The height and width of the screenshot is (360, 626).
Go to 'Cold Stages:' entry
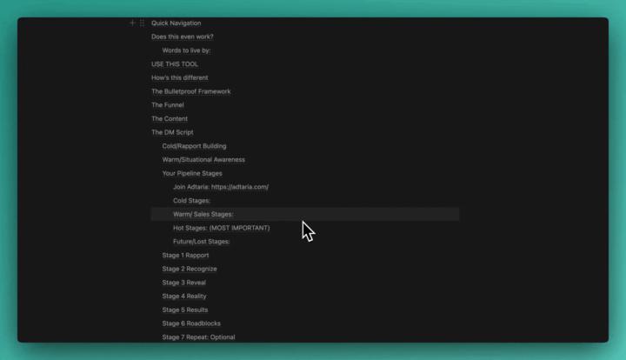tap(191, 200)
